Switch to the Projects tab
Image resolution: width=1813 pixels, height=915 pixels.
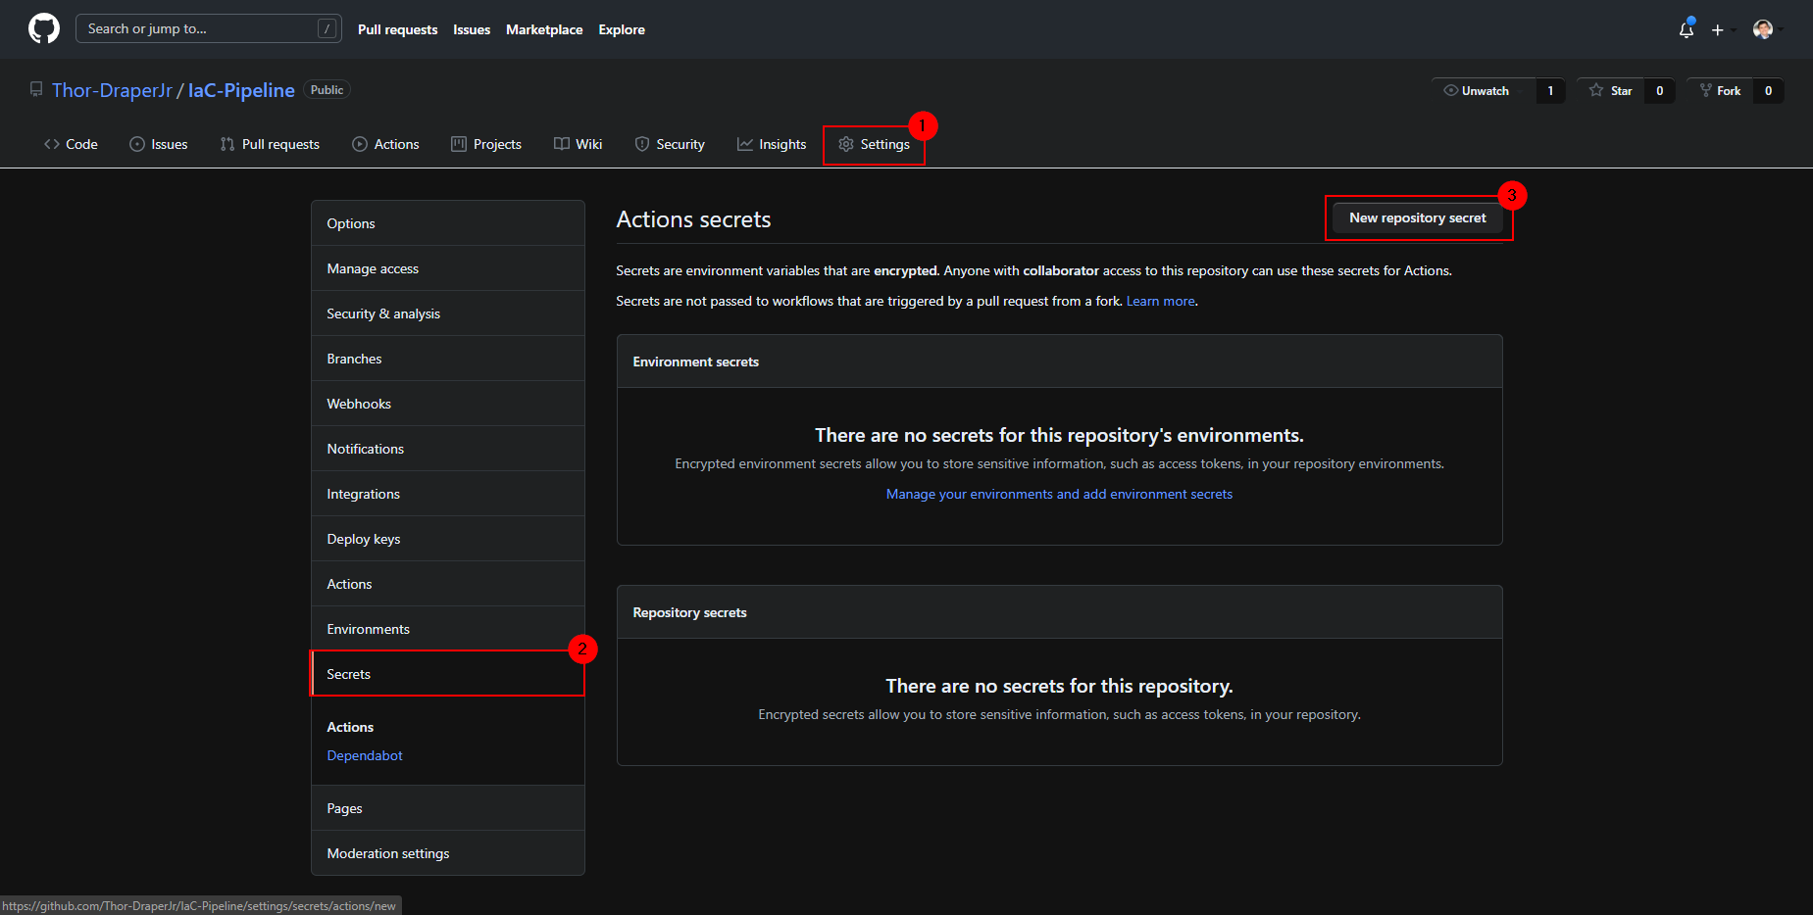click(486, 144)
